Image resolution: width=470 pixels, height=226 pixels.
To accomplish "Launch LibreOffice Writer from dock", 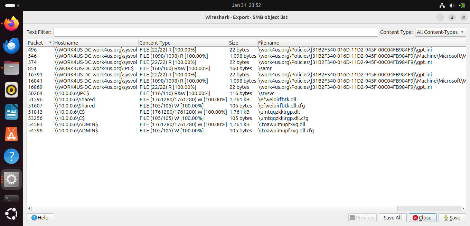I will pyautogui.click(x=11, y=113).
